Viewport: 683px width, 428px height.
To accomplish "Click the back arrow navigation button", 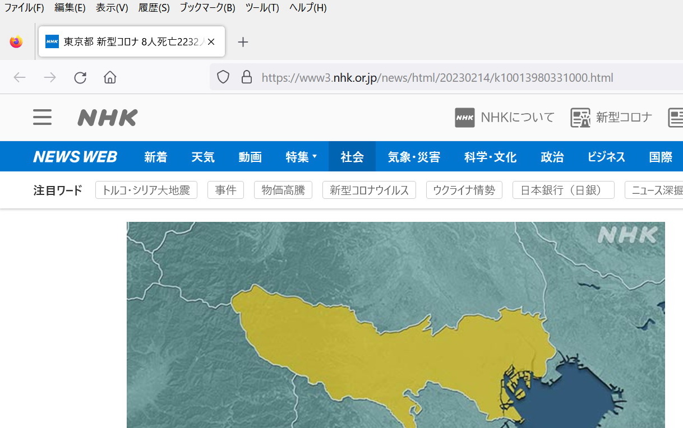I will coord(20,77).
